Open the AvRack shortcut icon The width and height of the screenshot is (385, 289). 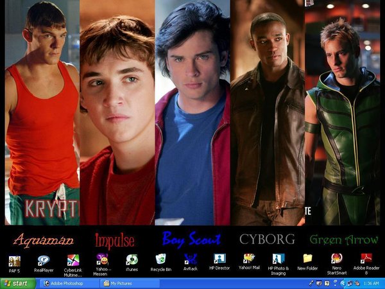(x=191, y=259)
